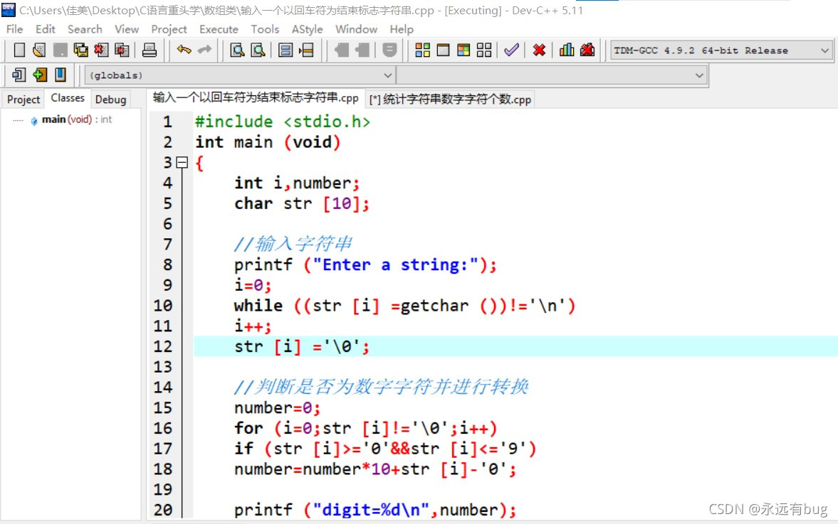Select the 输入一个以回车符为结束标志字符串.cpp tab
Image resolution: width=838 pixels, height=524 pixels.
256,97
